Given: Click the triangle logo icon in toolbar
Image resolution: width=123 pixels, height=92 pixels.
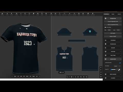Looking at the screenshot, I should point(2,14).
